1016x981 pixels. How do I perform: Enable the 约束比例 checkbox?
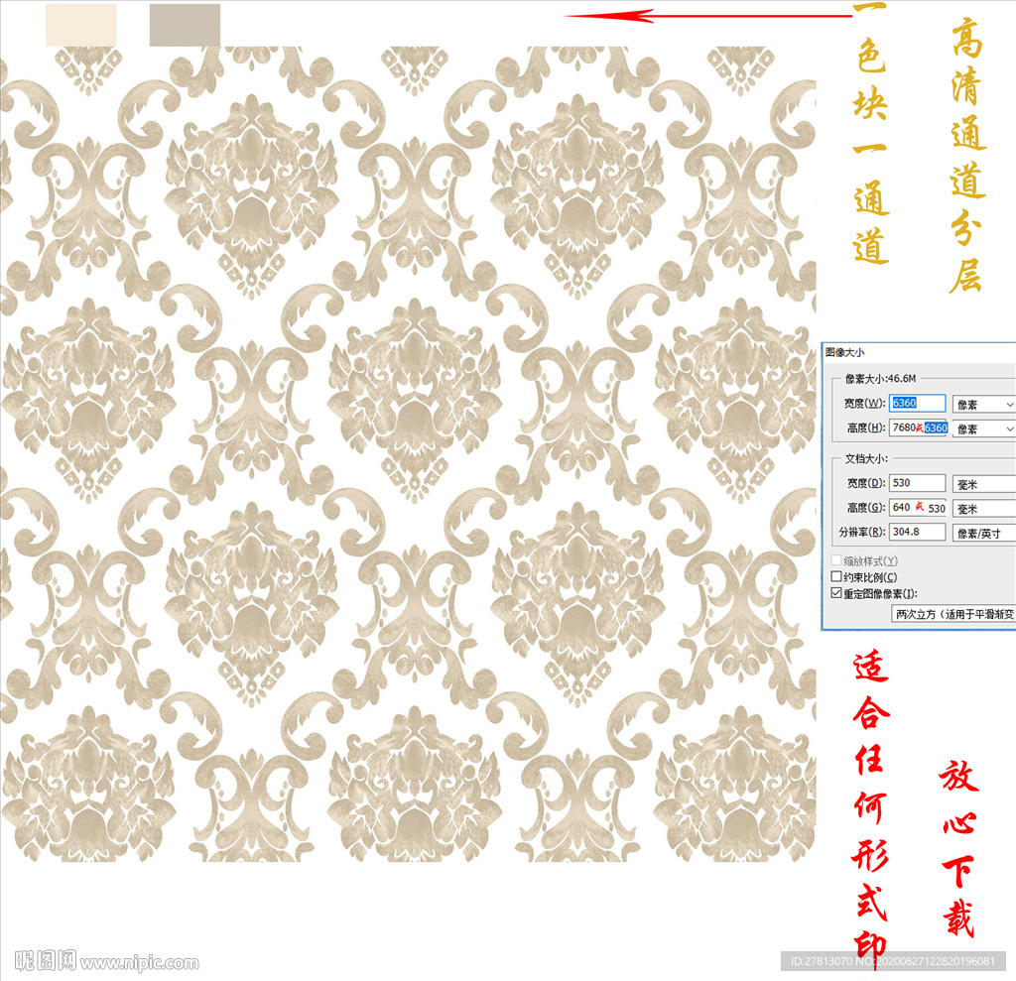(x=836, y=576)
